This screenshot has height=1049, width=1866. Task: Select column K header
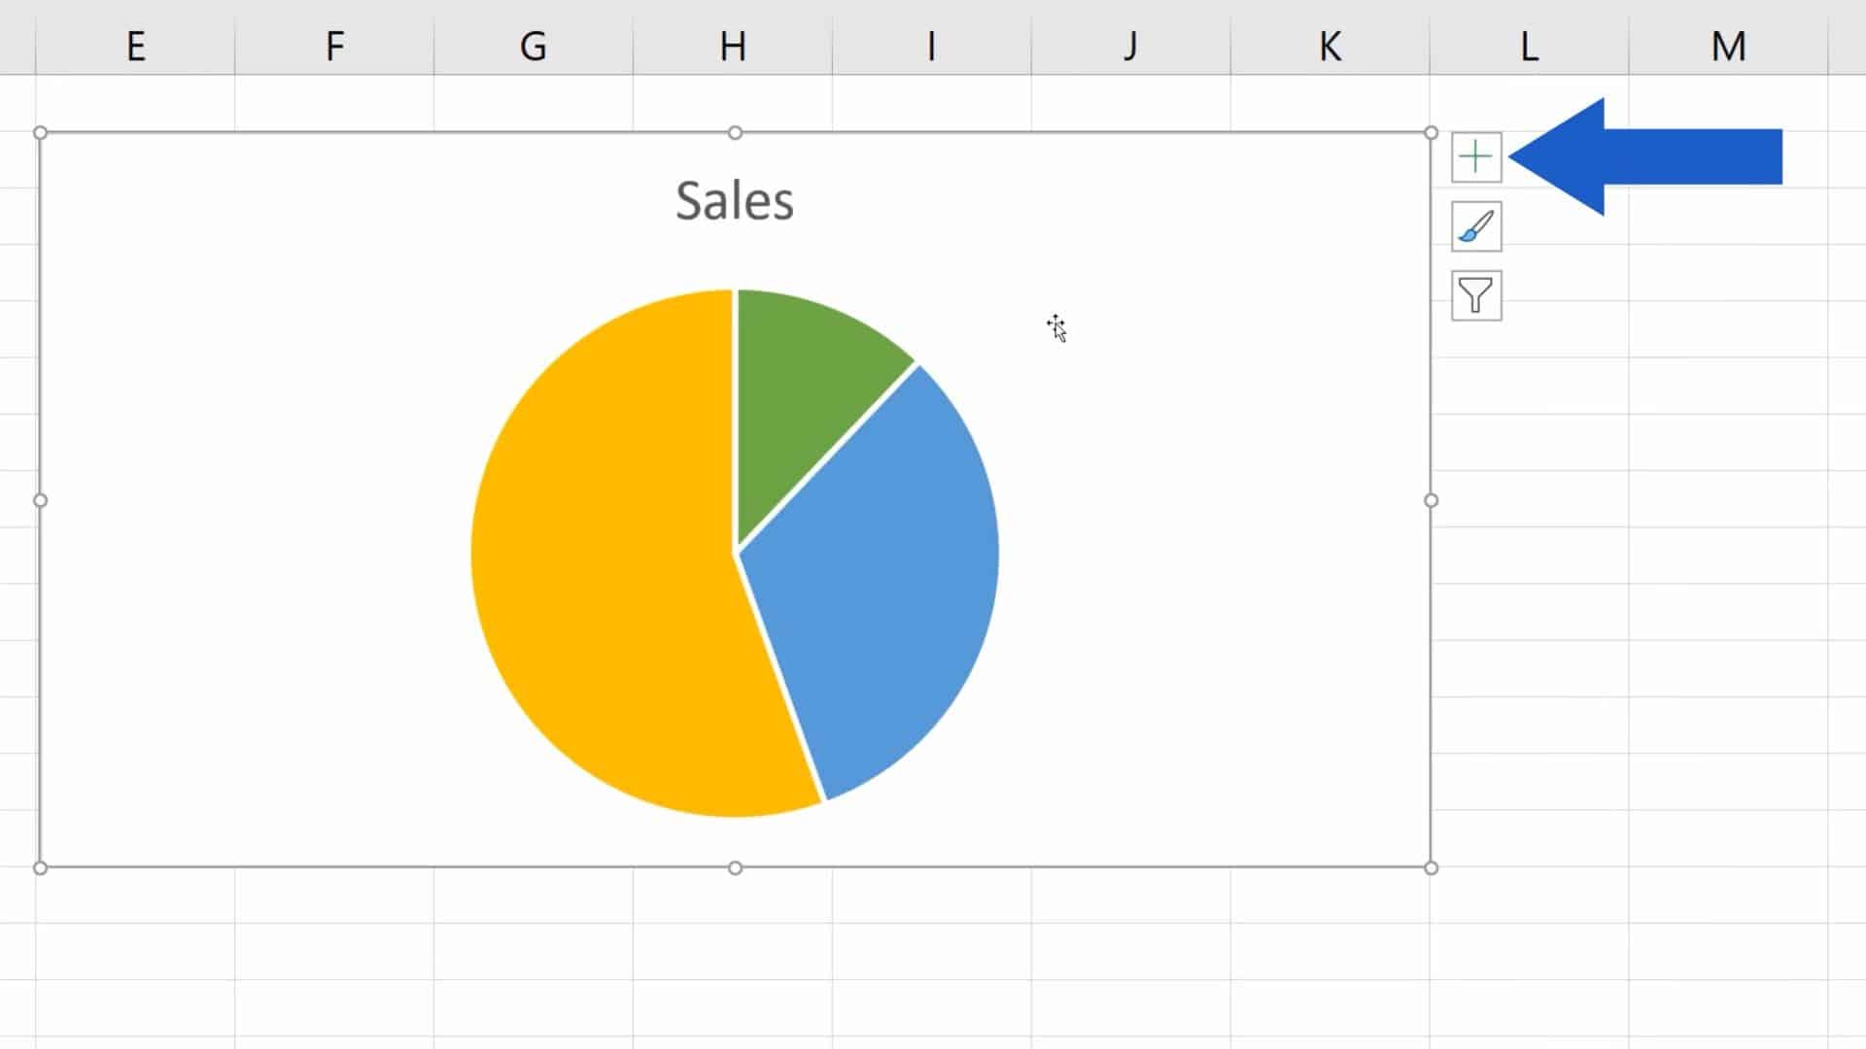pos(1330,45)
